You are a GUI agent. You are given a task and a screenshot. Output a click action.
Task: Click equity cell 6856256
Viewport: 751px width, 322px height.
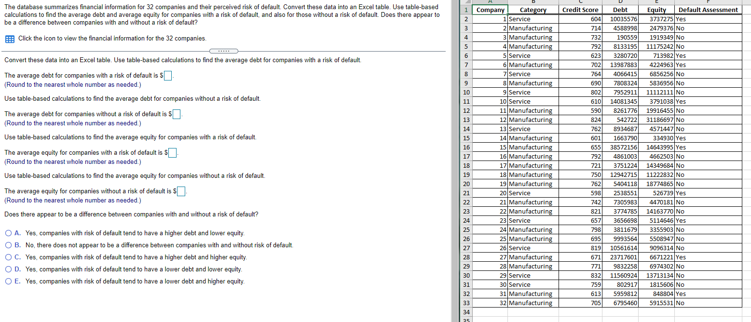pyautogui.click(x=656, y=74)
